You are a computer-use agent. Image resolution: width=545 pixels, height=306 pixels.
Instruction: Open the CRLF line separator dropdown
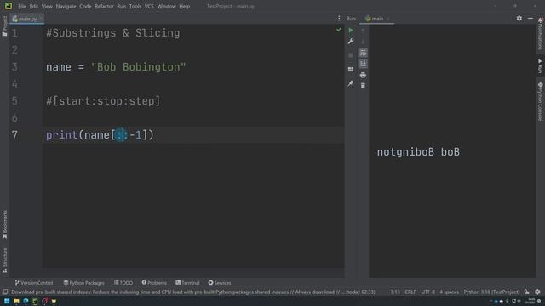(x=410, y=292)
